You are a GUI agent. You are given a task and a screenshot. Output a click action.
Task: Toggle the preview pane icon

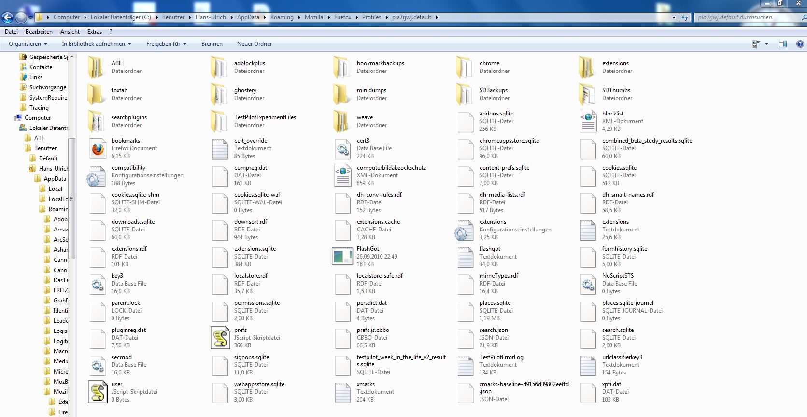click(x=783, y=44)
